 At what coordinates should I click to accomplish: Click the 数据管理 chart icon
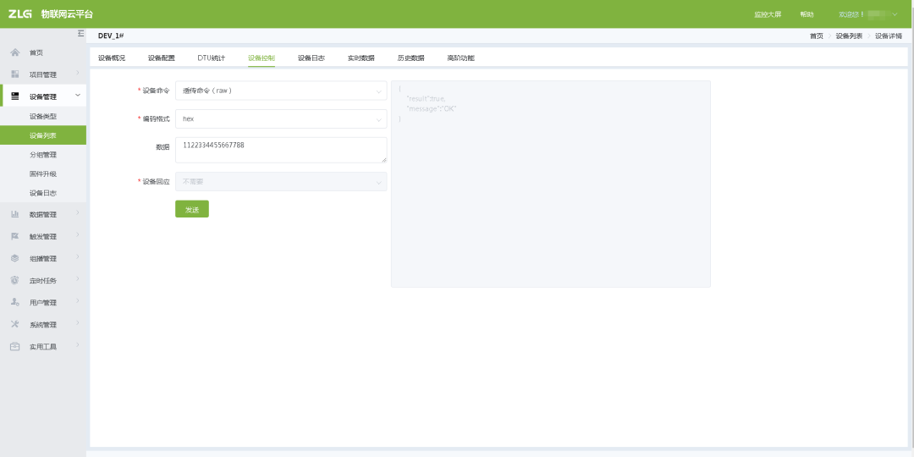click(x=14, y=214)
